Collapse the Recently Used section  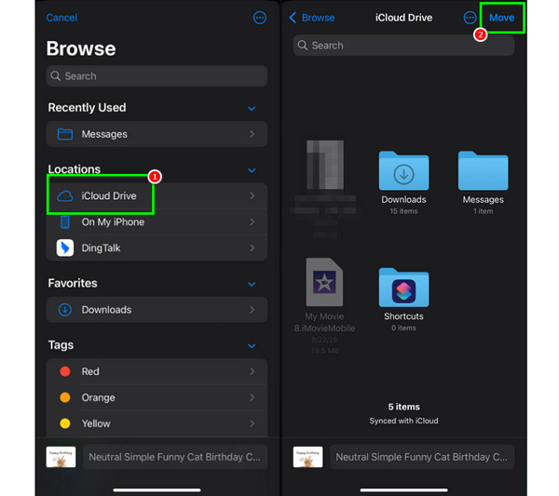coord(252,108)
